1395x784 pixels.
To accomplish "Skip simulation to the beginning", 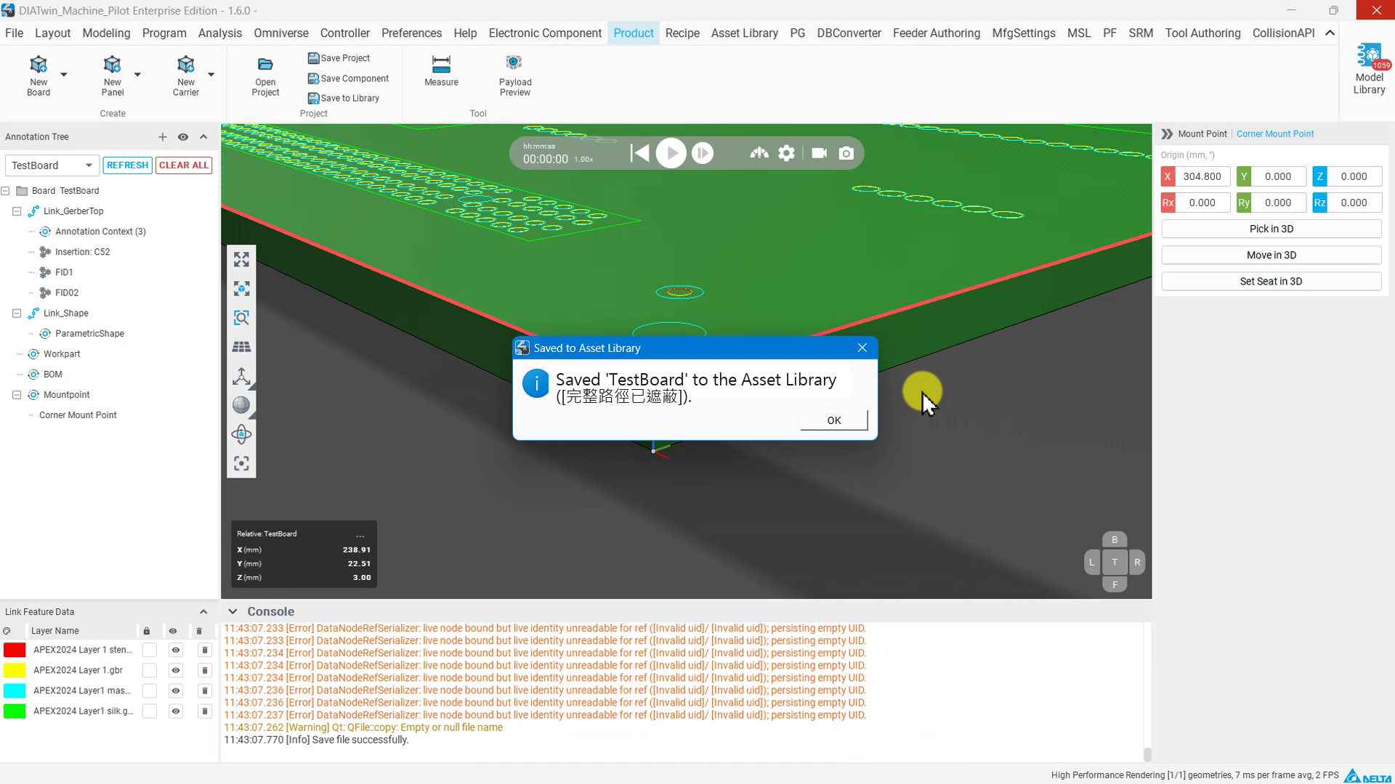I will point(639,153).
